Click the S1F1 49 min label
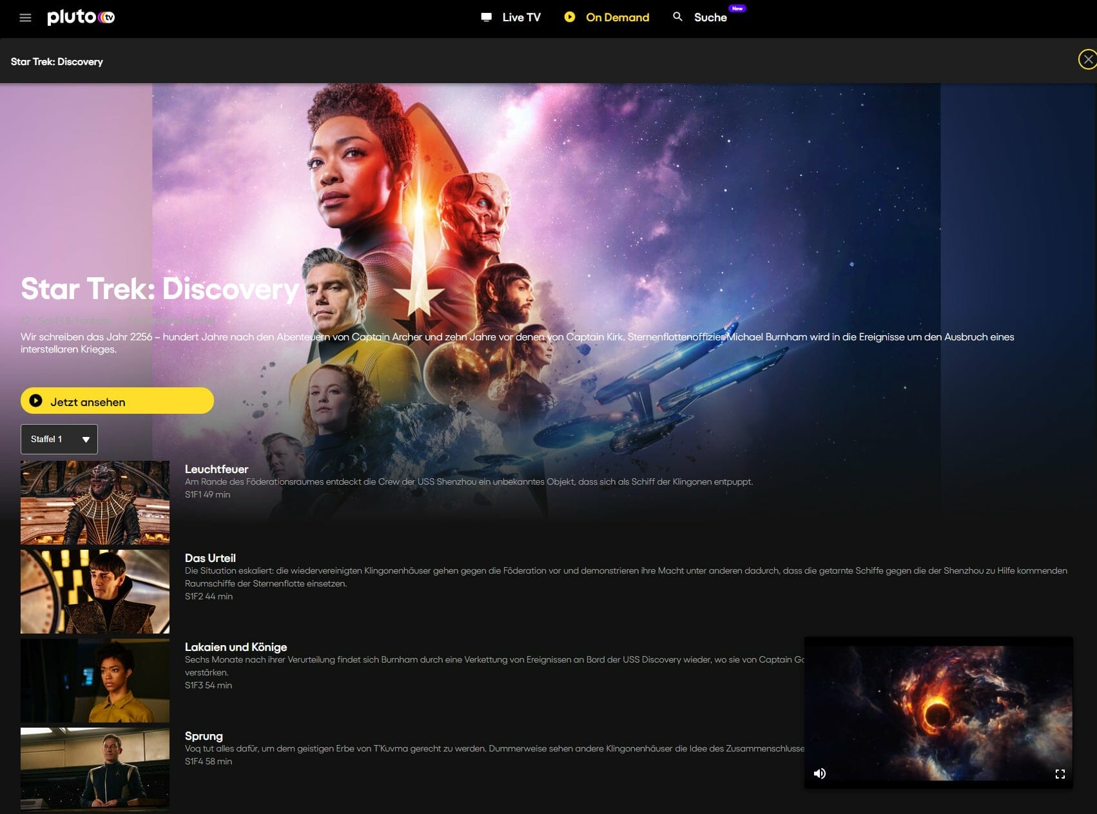The image size is (1097, 814). (208, 495)
